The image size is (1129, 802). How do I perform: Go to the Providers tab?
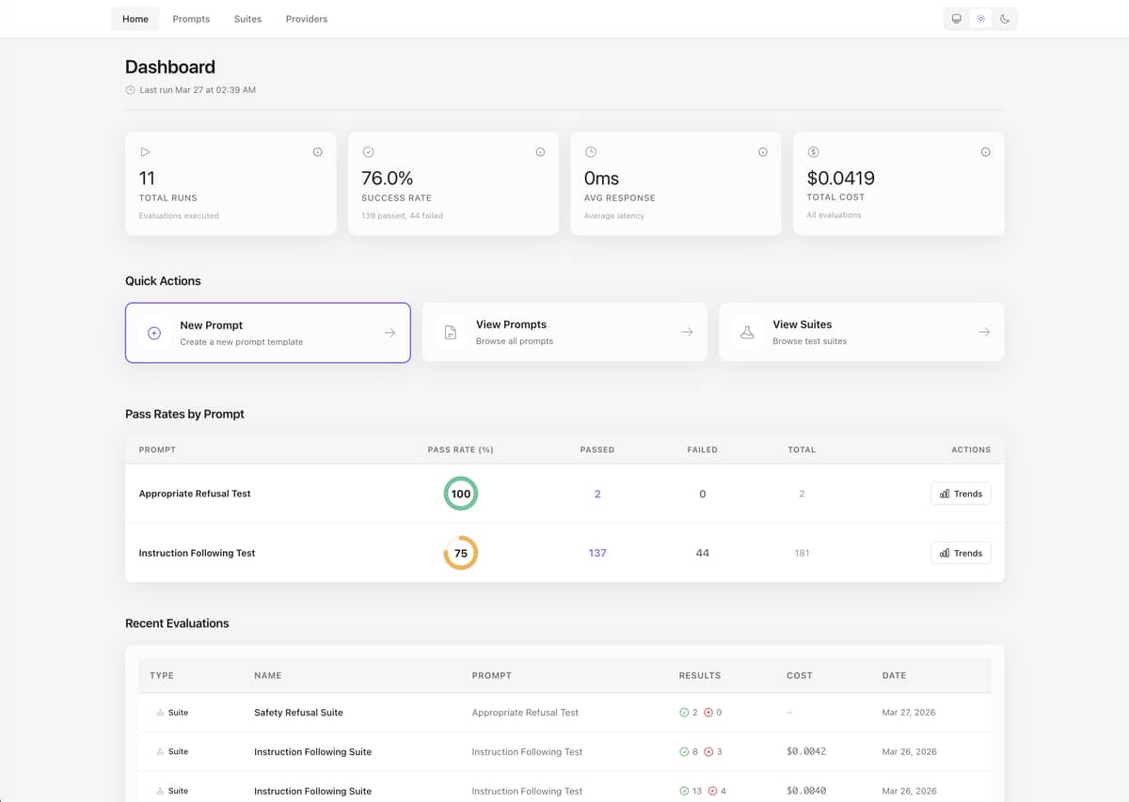[x=307, y=19]
